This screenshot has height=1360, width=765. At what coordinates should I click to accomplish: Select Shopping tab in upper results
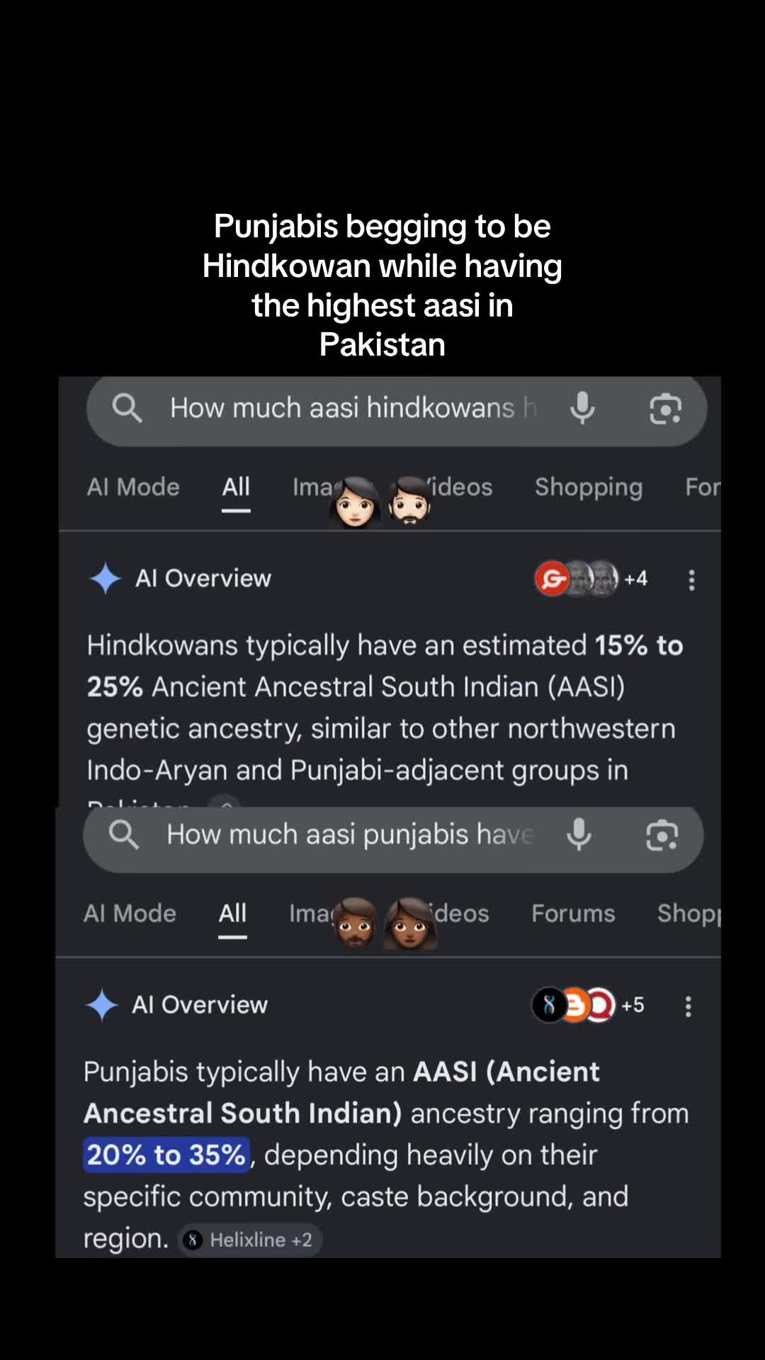[x=589, y=487]
